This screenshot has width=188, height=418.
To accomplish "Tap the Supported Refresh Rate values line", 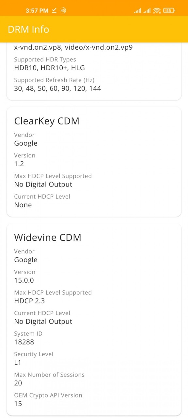I will click(x=57, y=88).
